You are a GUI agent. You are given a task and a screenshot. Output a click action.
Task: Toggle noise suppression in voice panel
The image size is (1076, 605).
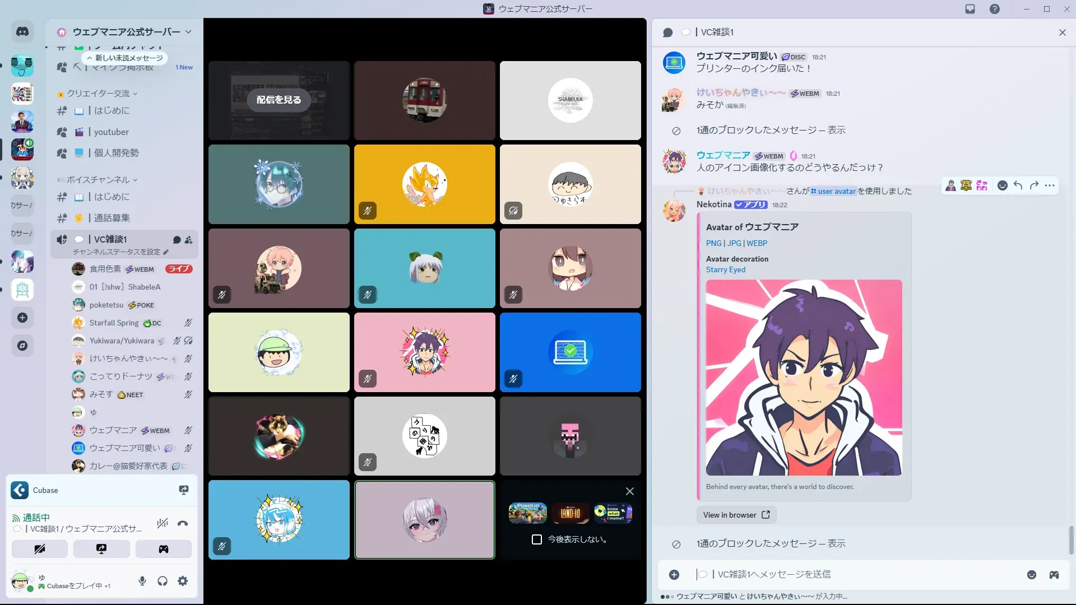click(x=163, y=524)
